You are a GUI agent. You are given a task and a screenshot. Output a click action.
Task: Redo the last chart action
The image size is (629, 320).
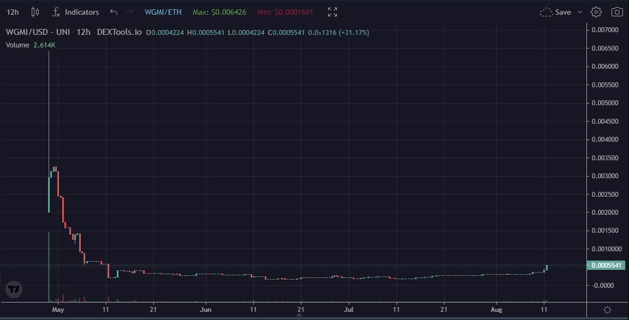pos(129,12)
